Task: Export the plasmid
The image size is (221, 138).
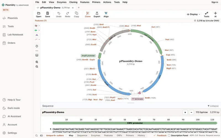Action: (x=97, y=15)
